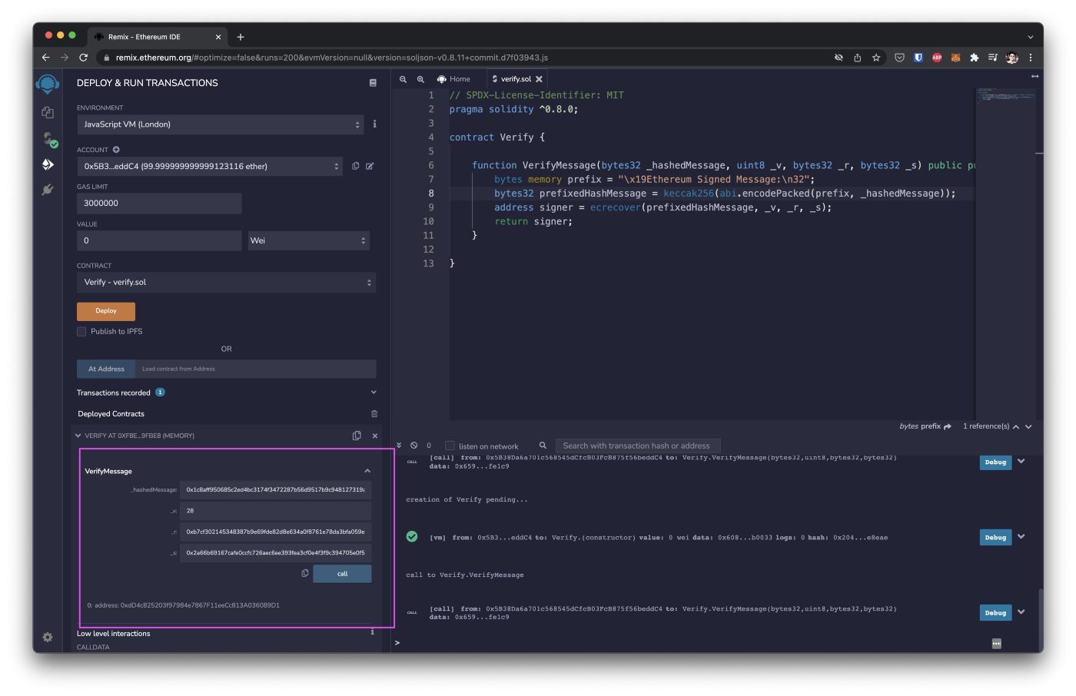Image resolution: width=1076 pixels, height=696 pixels.
Task: Open the Wei unit dropdown
Action: 308,240
